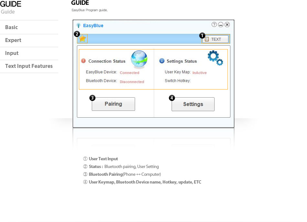Open the Basic guide section
Image resolution: width=307 pixels, height=222 pixels.
[x=29, y=27]
